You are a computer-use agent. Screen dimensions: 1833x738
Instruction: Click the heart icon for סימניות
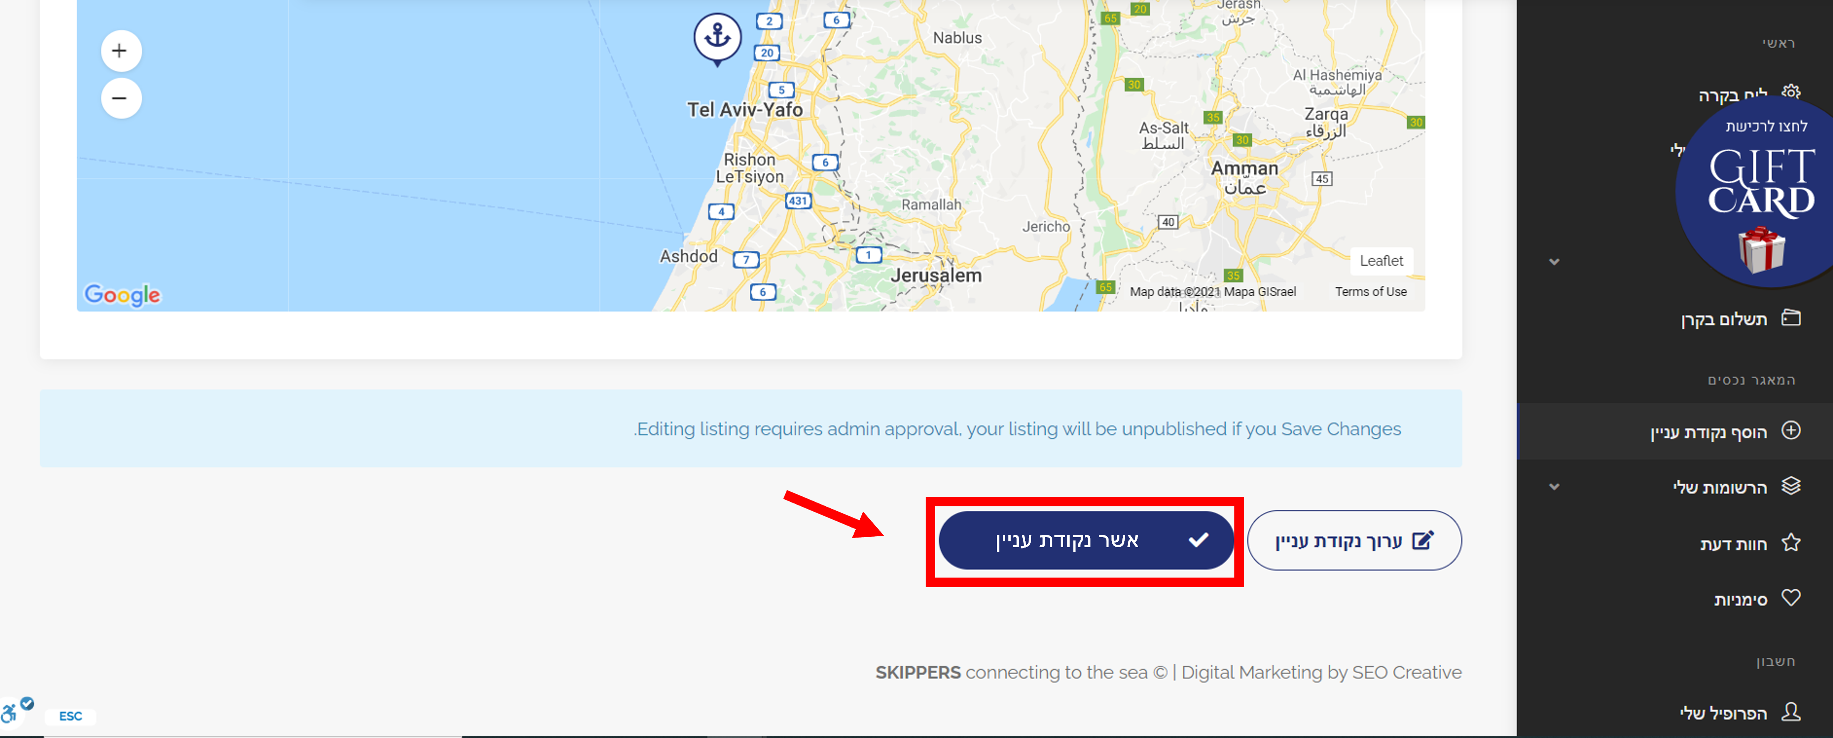(x=1791, y=598)
